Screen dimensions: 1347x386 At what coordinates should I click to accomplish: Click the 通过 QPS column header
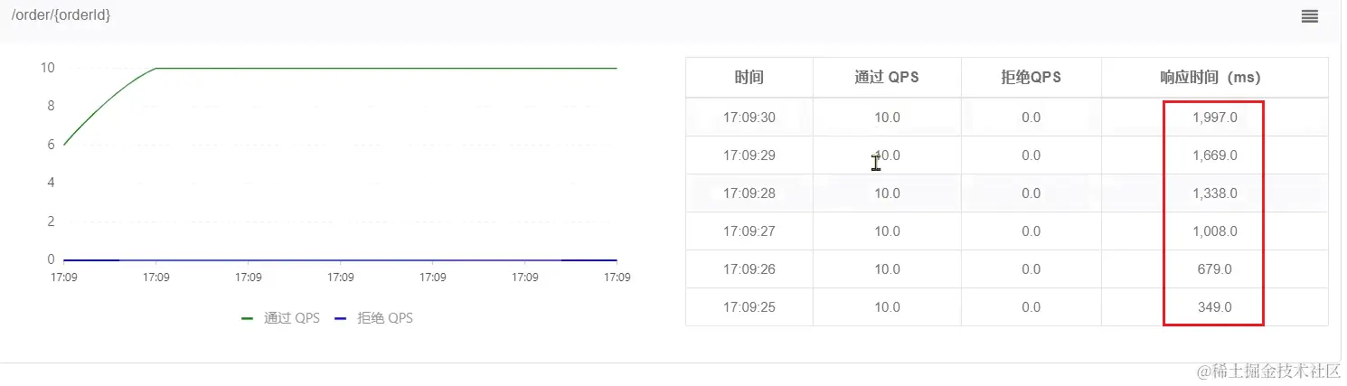pos(886,78)
